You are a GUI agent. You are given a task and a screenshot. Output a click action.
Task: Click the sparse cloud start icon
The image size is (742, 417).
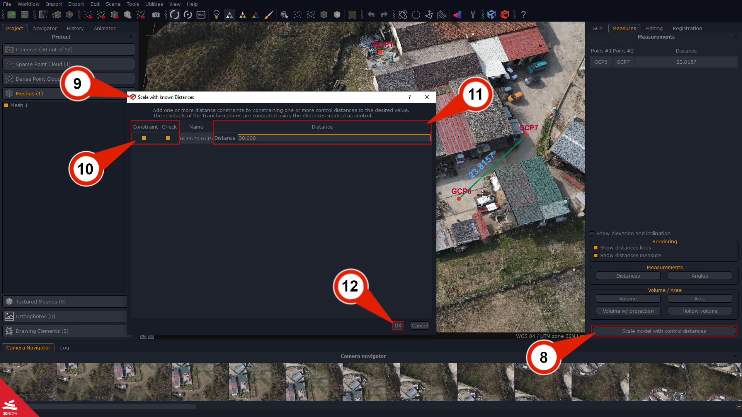[x=88, y=15]
